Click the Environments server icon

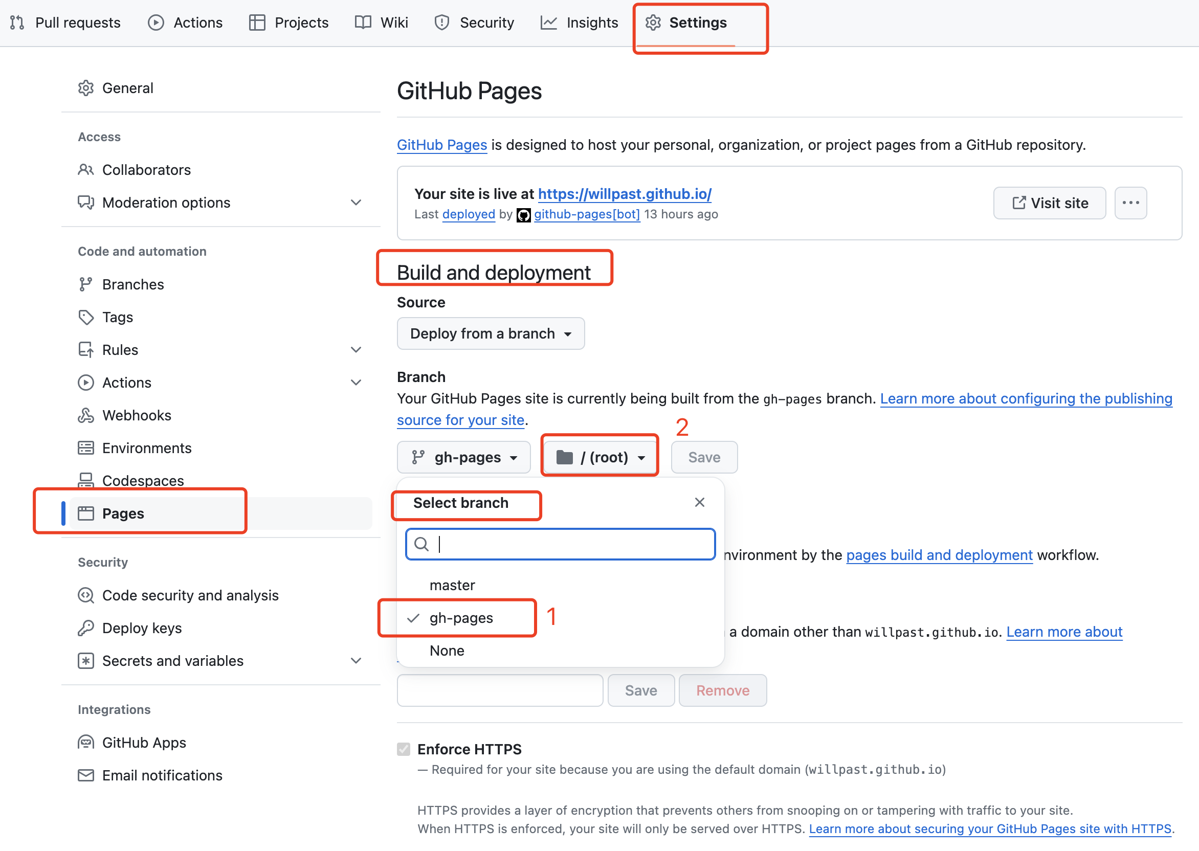point(86,448)
